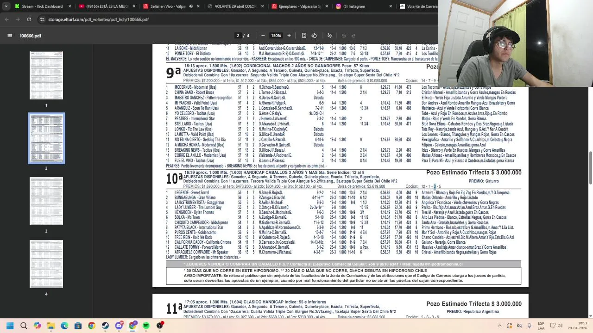Image resolution: width=593 pixels, height=333 pixels.
Task: Launch Microsoft Edge from taskbar
Action: 64,326
